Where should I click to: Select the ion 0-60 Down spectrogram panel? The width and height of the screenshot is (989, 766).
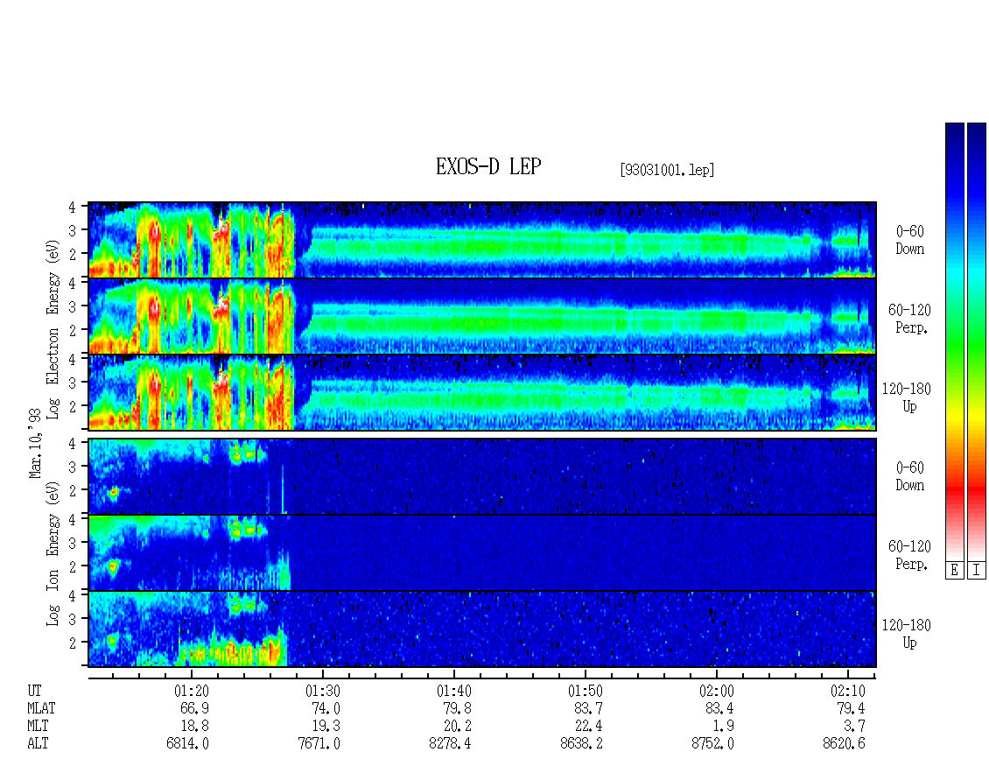(482, 476)
